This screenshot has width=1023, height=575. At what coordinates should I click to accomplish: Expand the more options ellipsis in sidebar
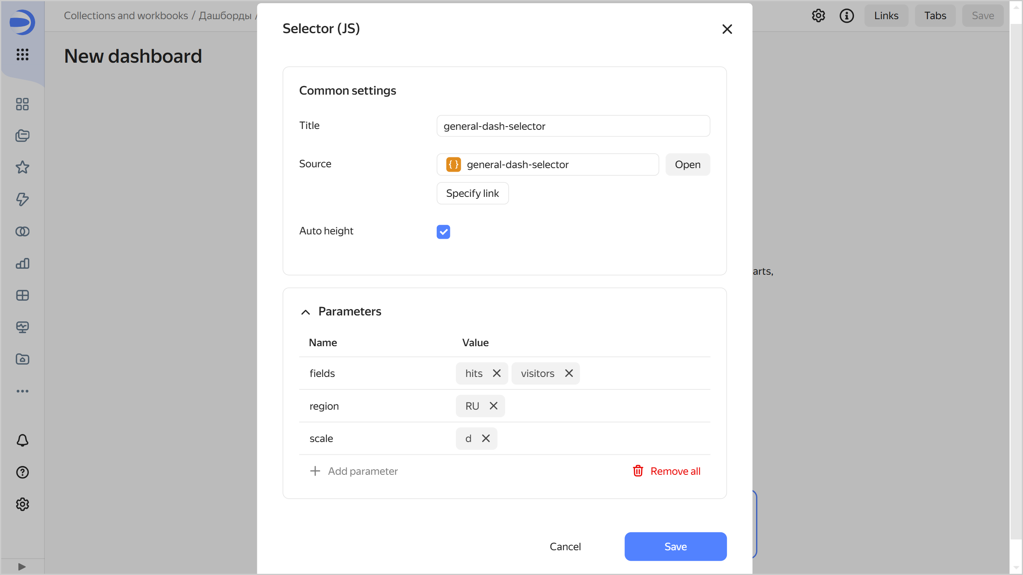pyautogui.click(x=22, y=391)
